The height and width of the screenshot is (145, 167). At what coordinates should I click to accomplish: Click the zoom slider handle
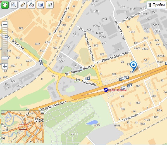(5, 58)
